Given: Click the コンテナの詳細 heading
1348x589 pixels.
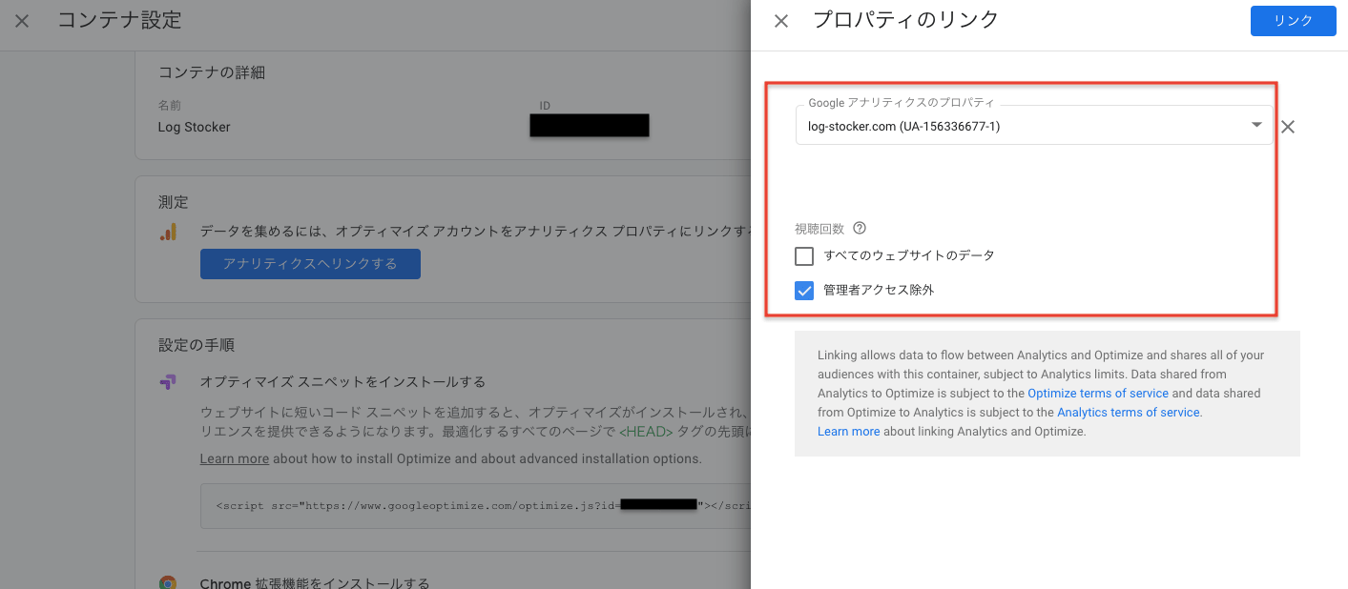Looking at the screenshot, I should coord(212,72).
